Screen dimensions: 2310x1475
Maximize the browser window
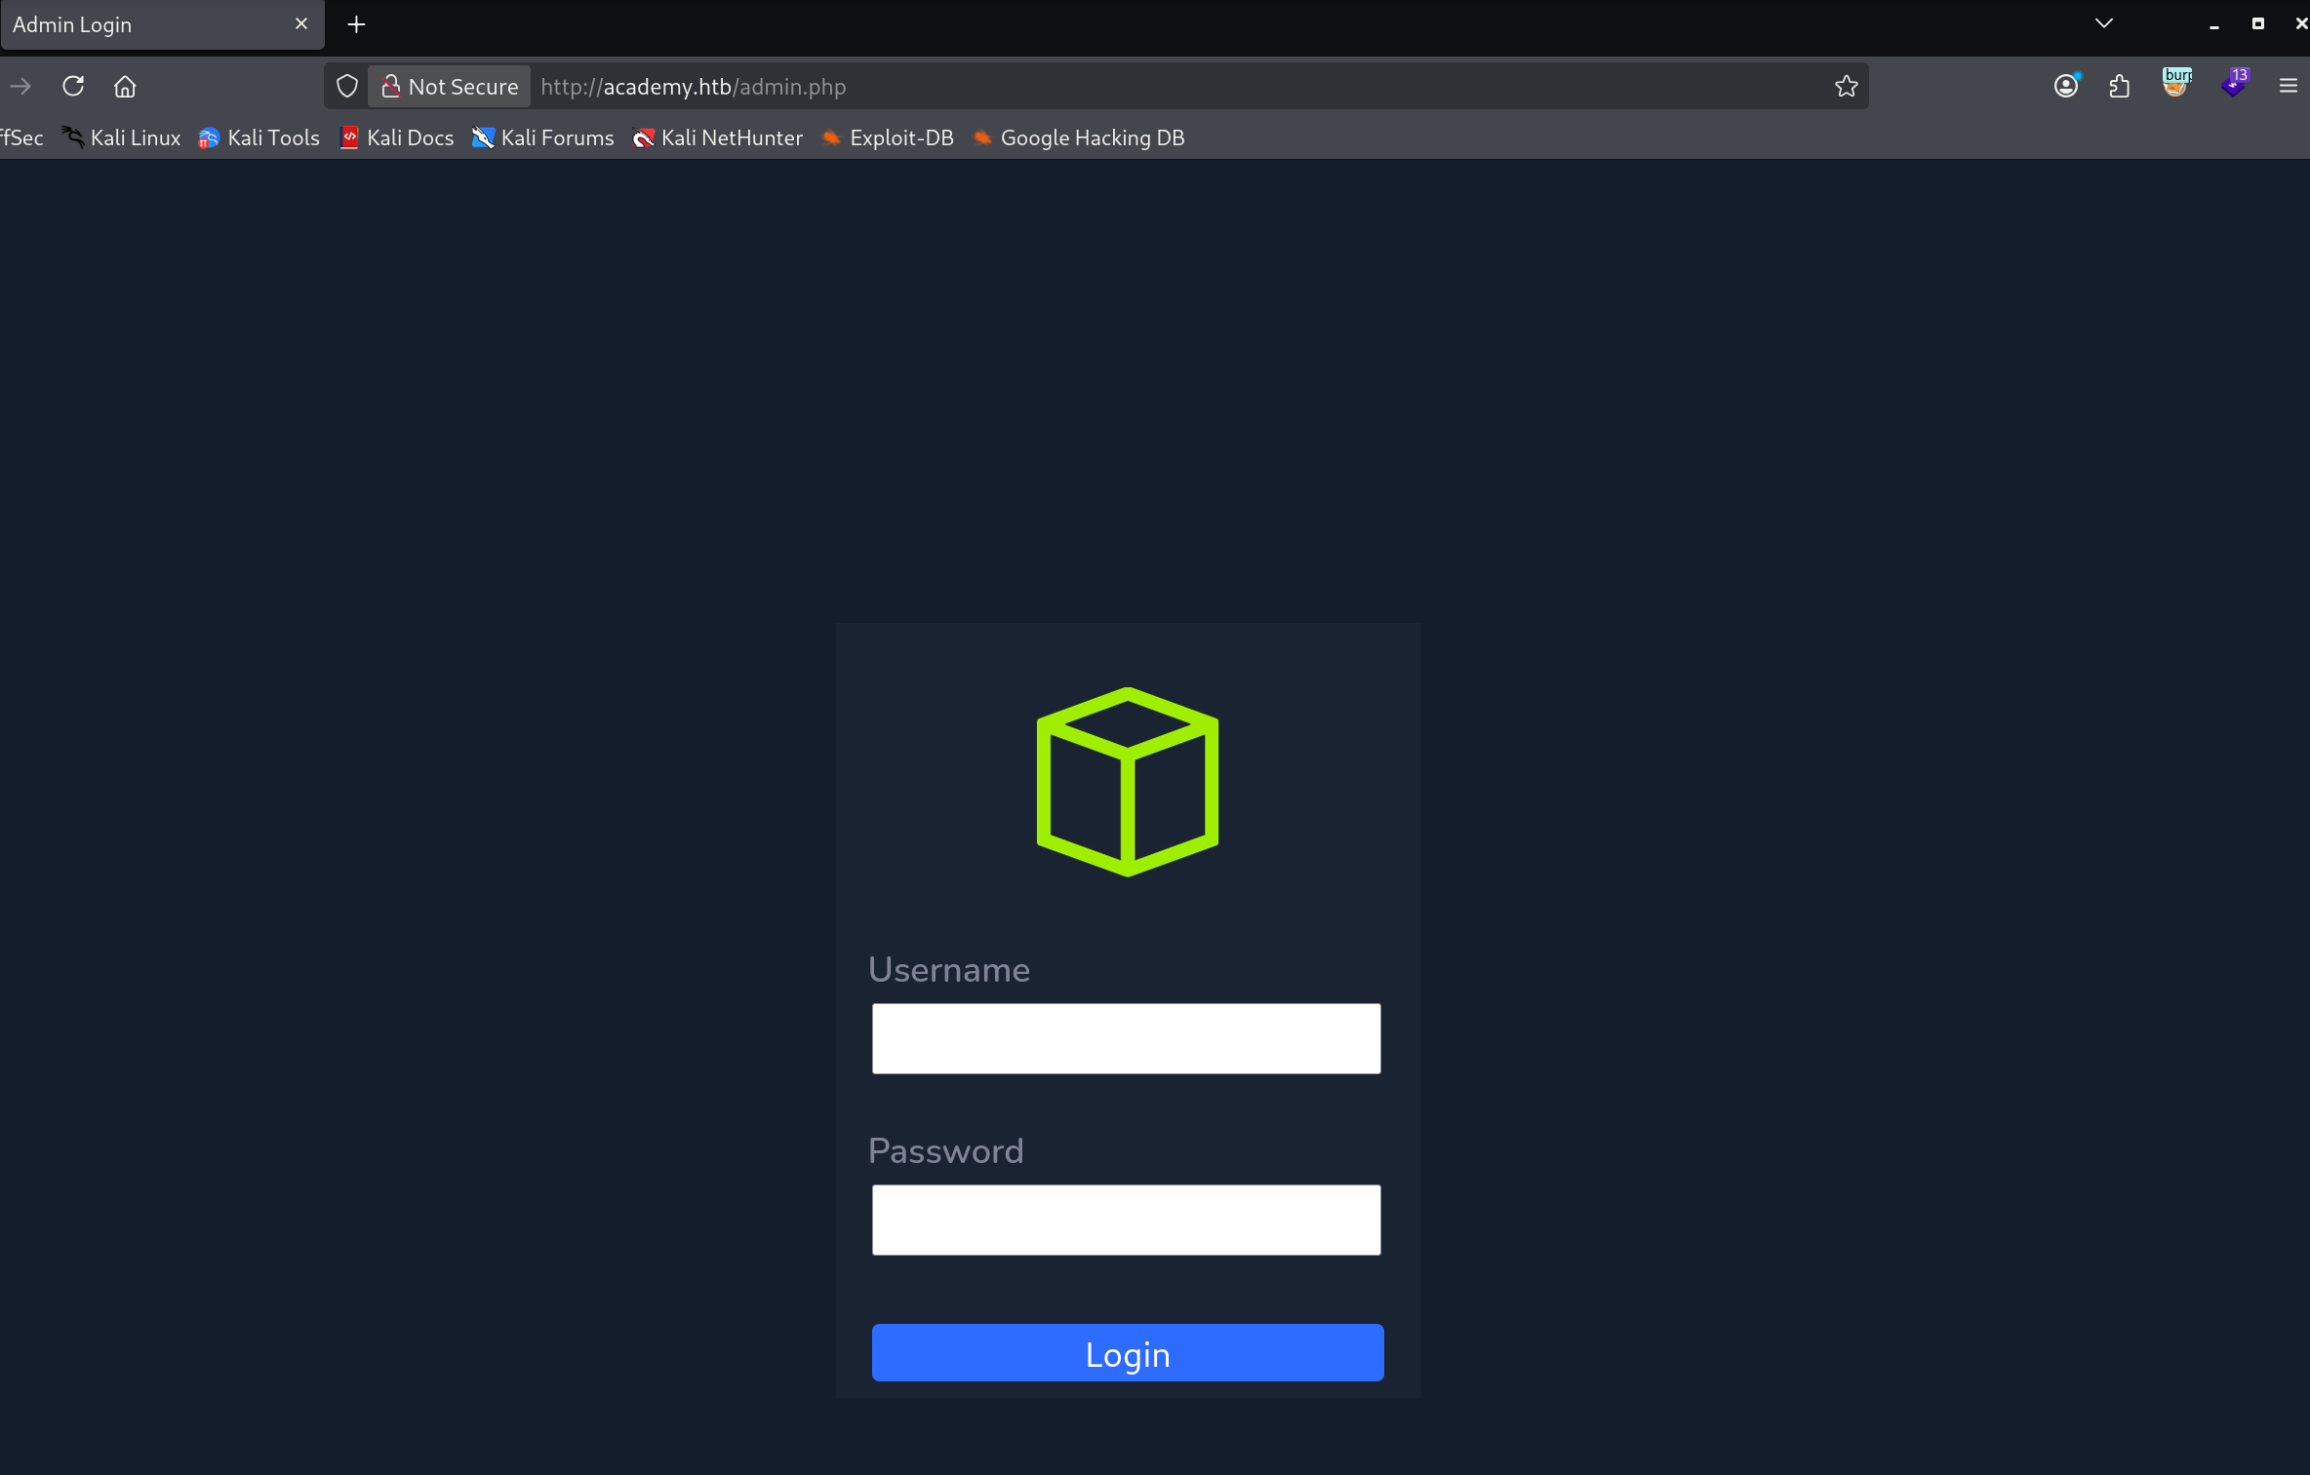(2257, 23)
